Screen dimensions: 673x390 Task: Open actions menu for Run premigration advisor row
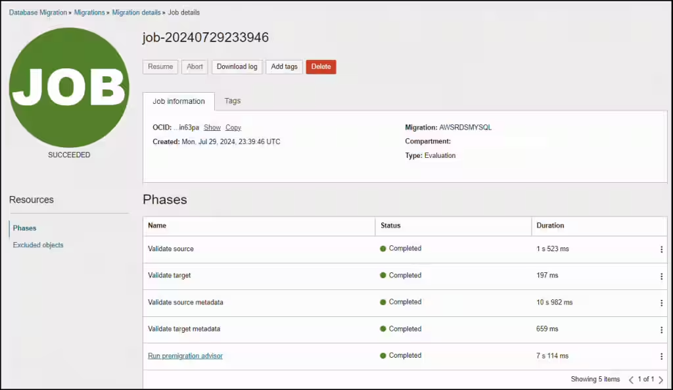661,356
